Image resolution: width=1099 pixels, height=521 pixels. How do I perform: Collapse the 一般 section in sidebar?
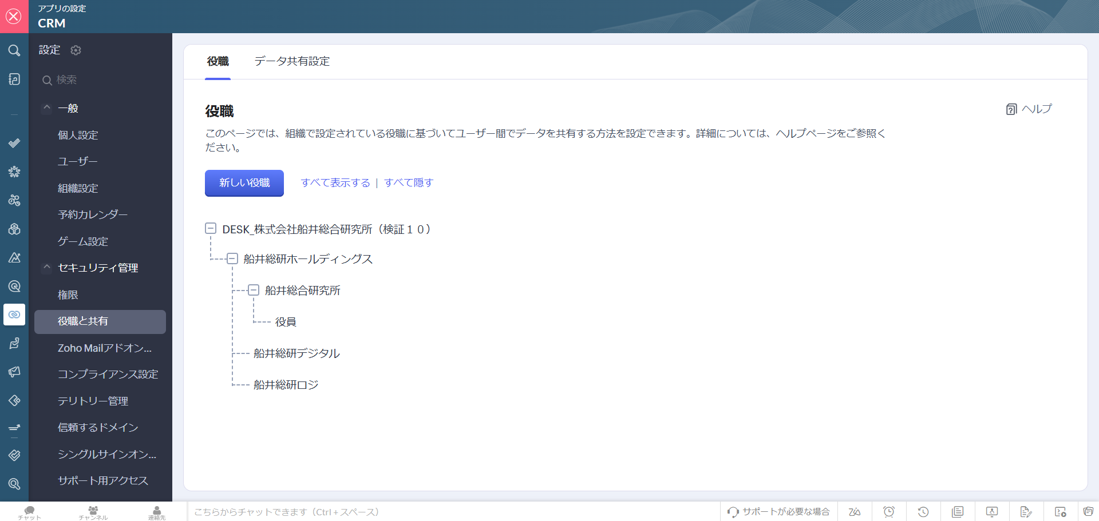47,108
